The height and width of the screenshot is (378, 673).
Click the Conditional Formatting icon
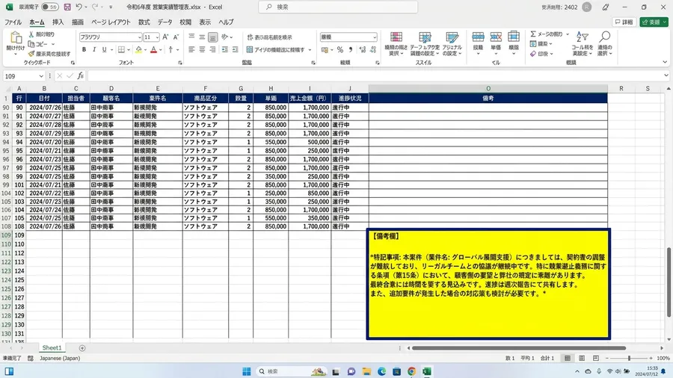tap(396, 37)
